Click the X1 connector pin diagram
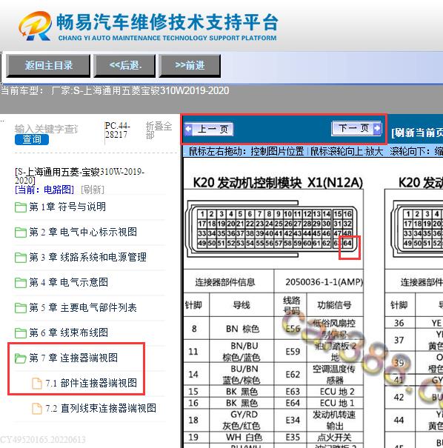 click(272, 229)
